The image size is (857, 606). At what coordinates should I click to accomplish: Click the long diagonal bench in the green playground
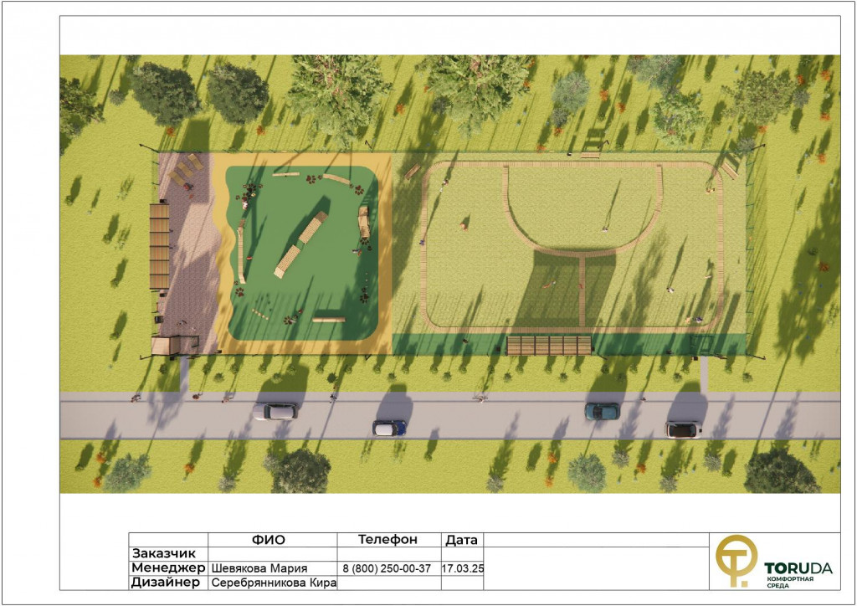tap(300, 244)
